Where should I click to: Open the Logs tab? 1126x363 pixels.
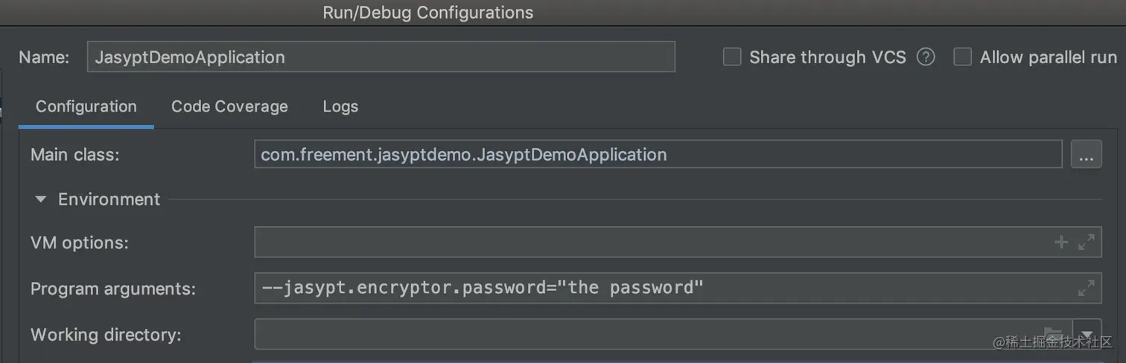click(340, 106)
